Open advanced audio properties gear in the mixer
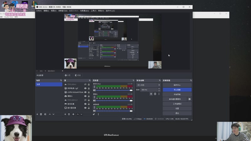The height and width of the screenshot is (141, 251). (x=94, y=114)
